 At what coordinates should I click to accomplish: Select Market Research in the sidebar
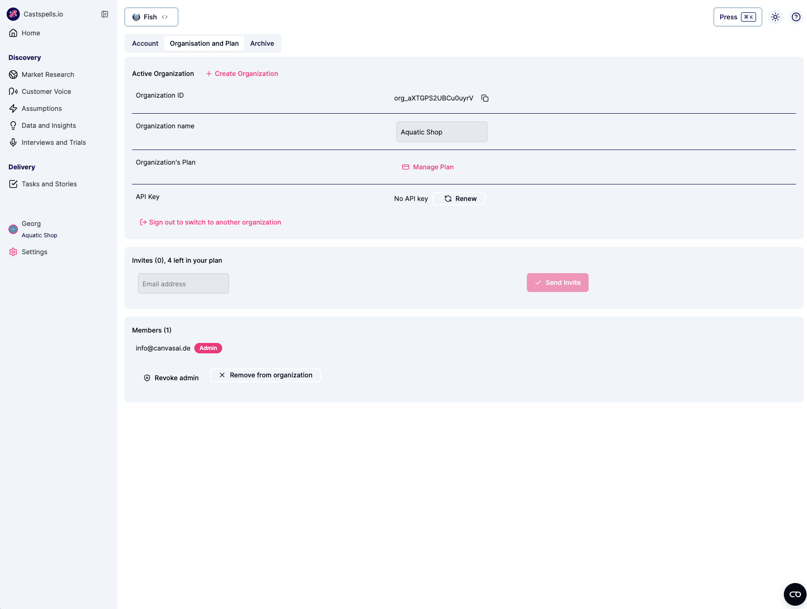(48, 74)
